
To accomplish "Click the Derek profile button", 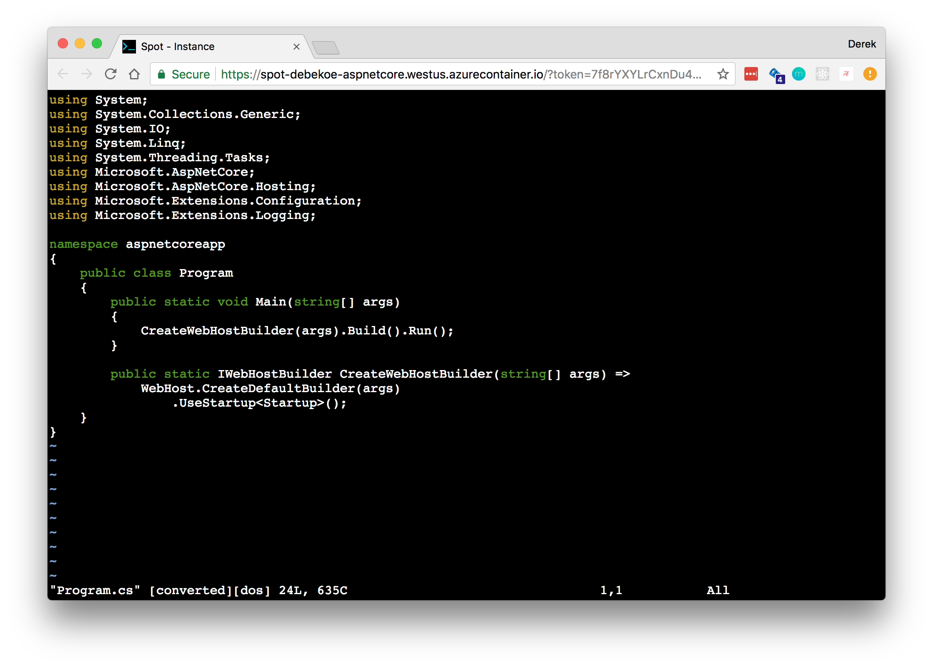I will tap(862, 44).
